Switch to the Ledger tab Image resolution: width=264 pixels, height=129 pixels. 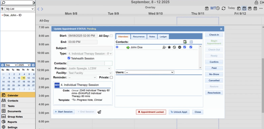pyautogui.click(x=163, y=37)
